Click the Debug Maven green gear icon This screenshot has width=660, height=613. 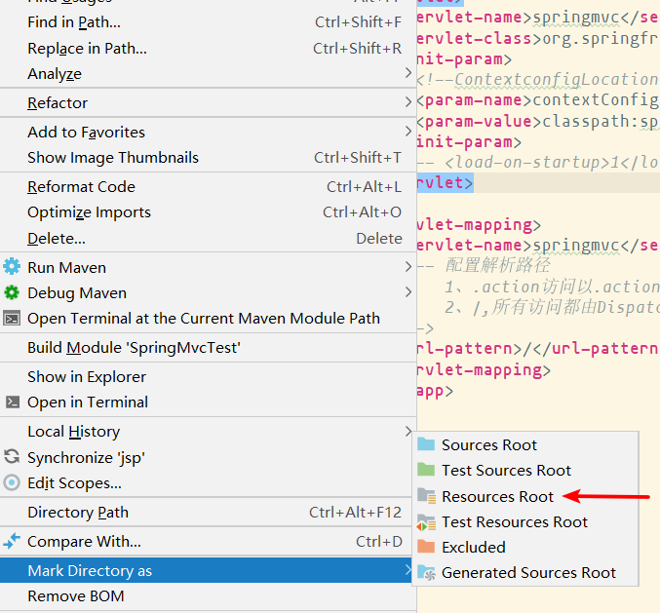click(x=12, y=292)
